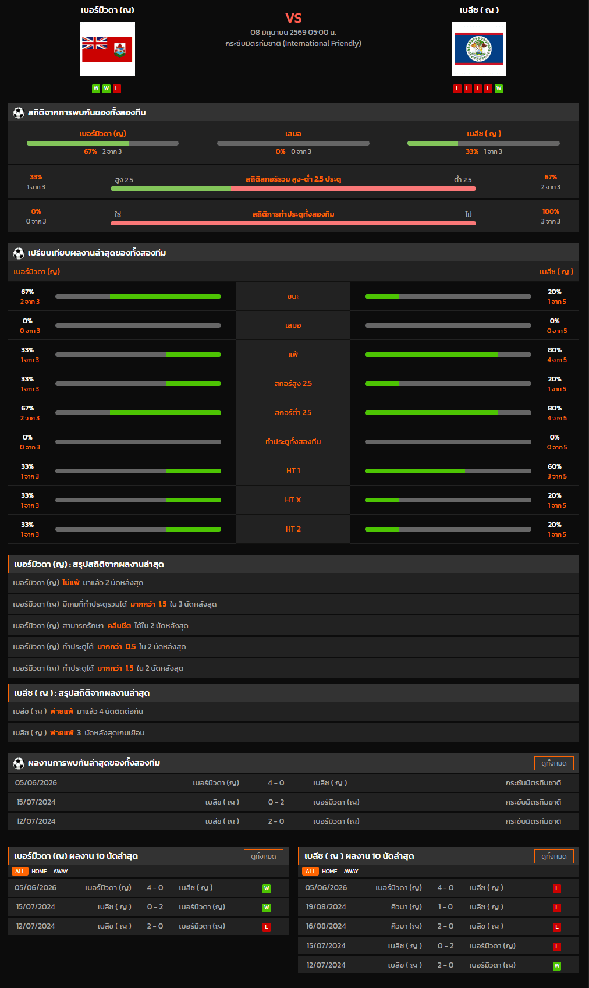Viewport: 589px width, 988px height.
Task: Click Belize 60% HT 1 bar
Action: [448, 471]
